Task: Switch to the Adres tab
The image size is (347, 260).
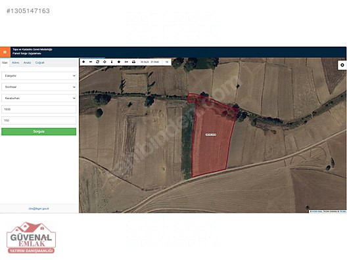Action: point(16,62)
